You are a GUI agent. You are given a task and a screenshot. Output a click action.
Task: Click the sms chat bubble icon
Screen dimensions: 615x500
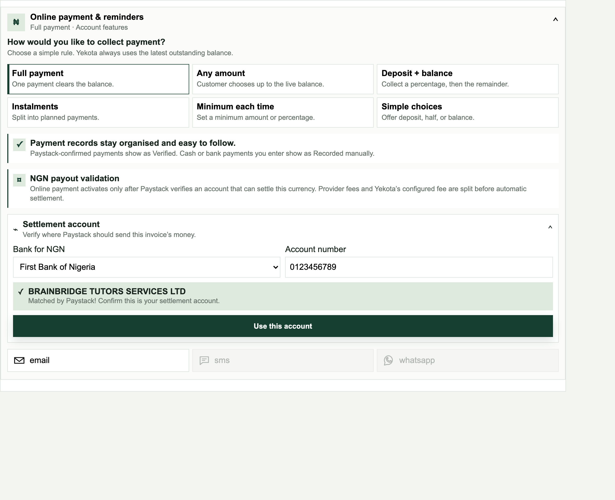204,360
